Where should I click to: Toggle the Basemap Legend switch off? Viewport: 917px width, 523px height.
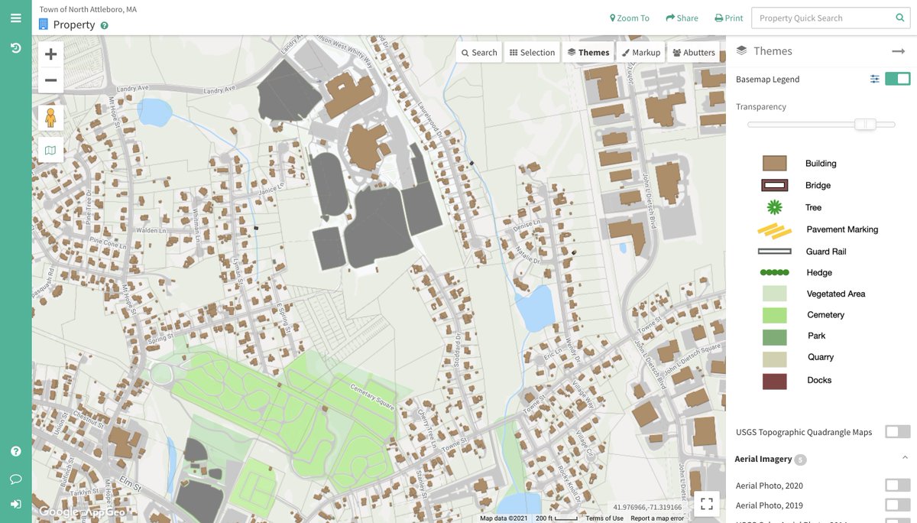(x=898, y=79)
